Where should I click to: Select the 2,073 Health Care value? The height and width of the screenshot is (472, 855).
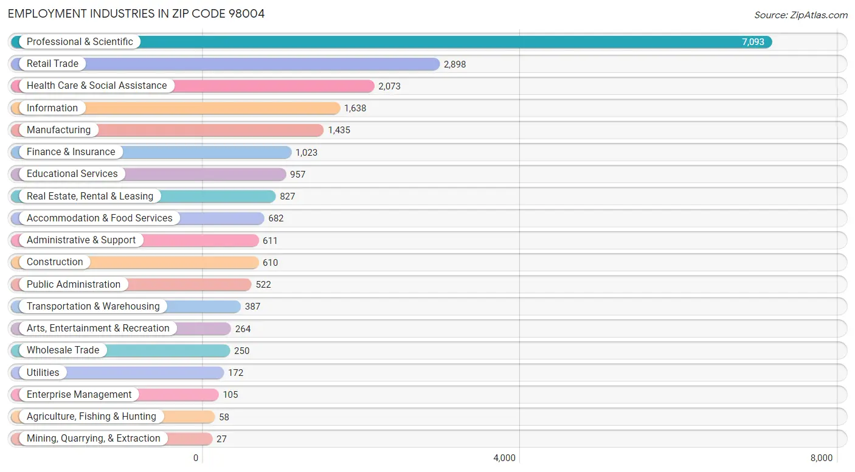pyautogui.click(x=390, y=86)
